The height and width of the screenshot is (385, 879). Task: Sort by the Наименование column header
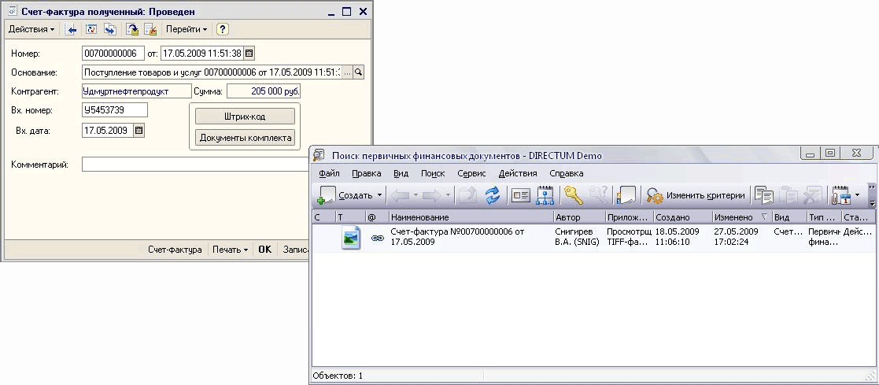pos(471,217)
